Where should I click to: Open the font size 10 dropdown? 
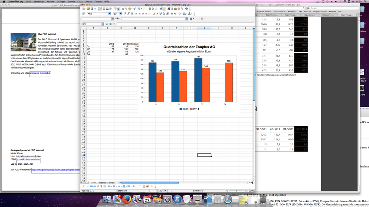[x=121, y=14]
